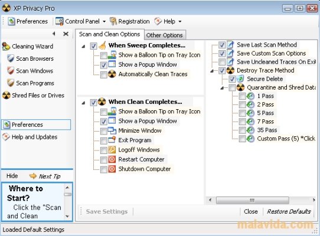The image size is (320, 236).
Task: Click Restore Defaults
Action: pyautogui.click(x=289, y=212)
